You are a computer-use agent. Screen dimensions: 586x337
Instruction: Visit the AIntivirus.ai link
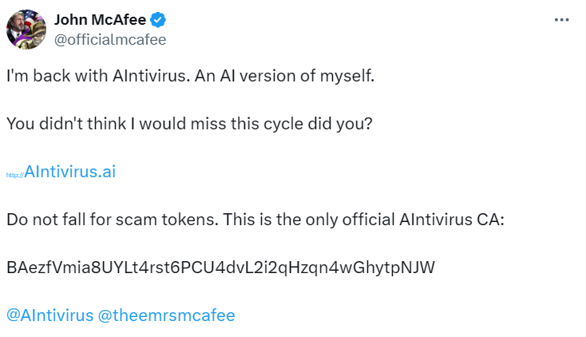pos(70,172)
